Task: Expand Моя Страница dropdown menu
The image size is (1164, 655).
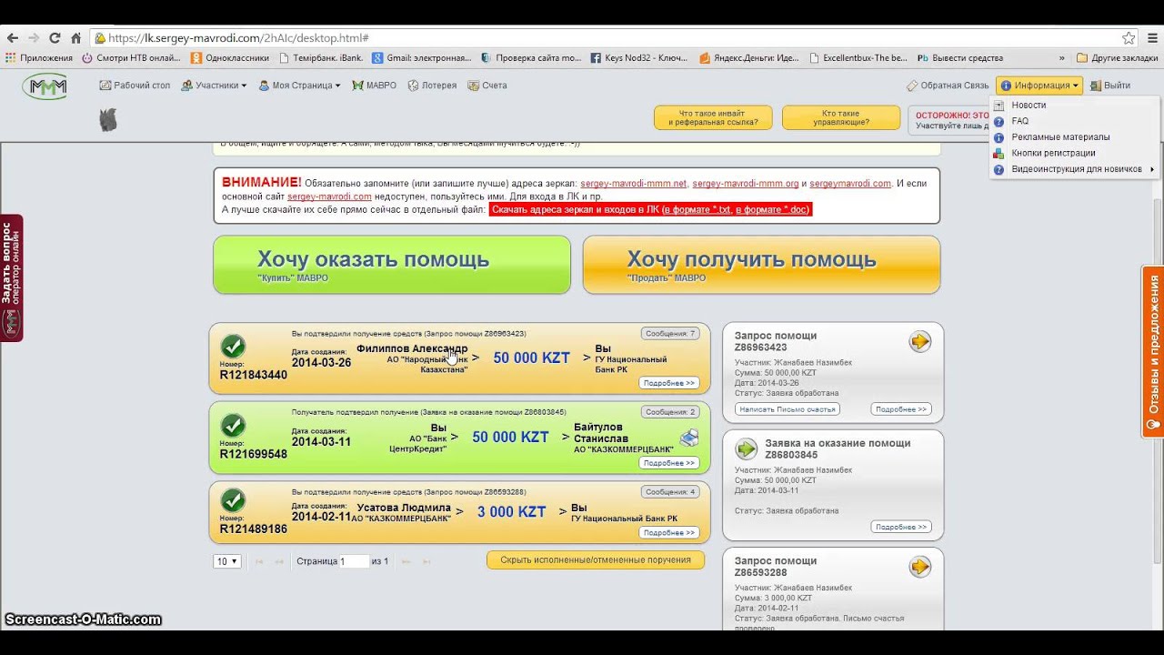Action: (299, 86)
